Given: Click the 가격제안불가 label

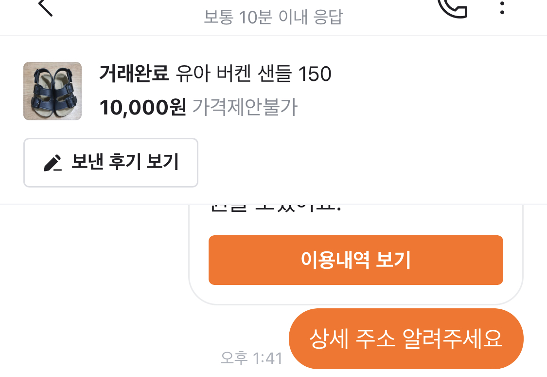Looking at the screenshot, I should tap(244, 107).
